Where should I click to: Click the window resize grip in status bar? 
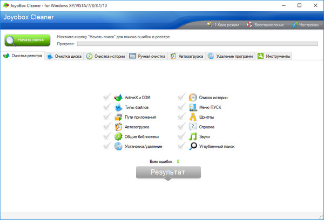[321, 216]
